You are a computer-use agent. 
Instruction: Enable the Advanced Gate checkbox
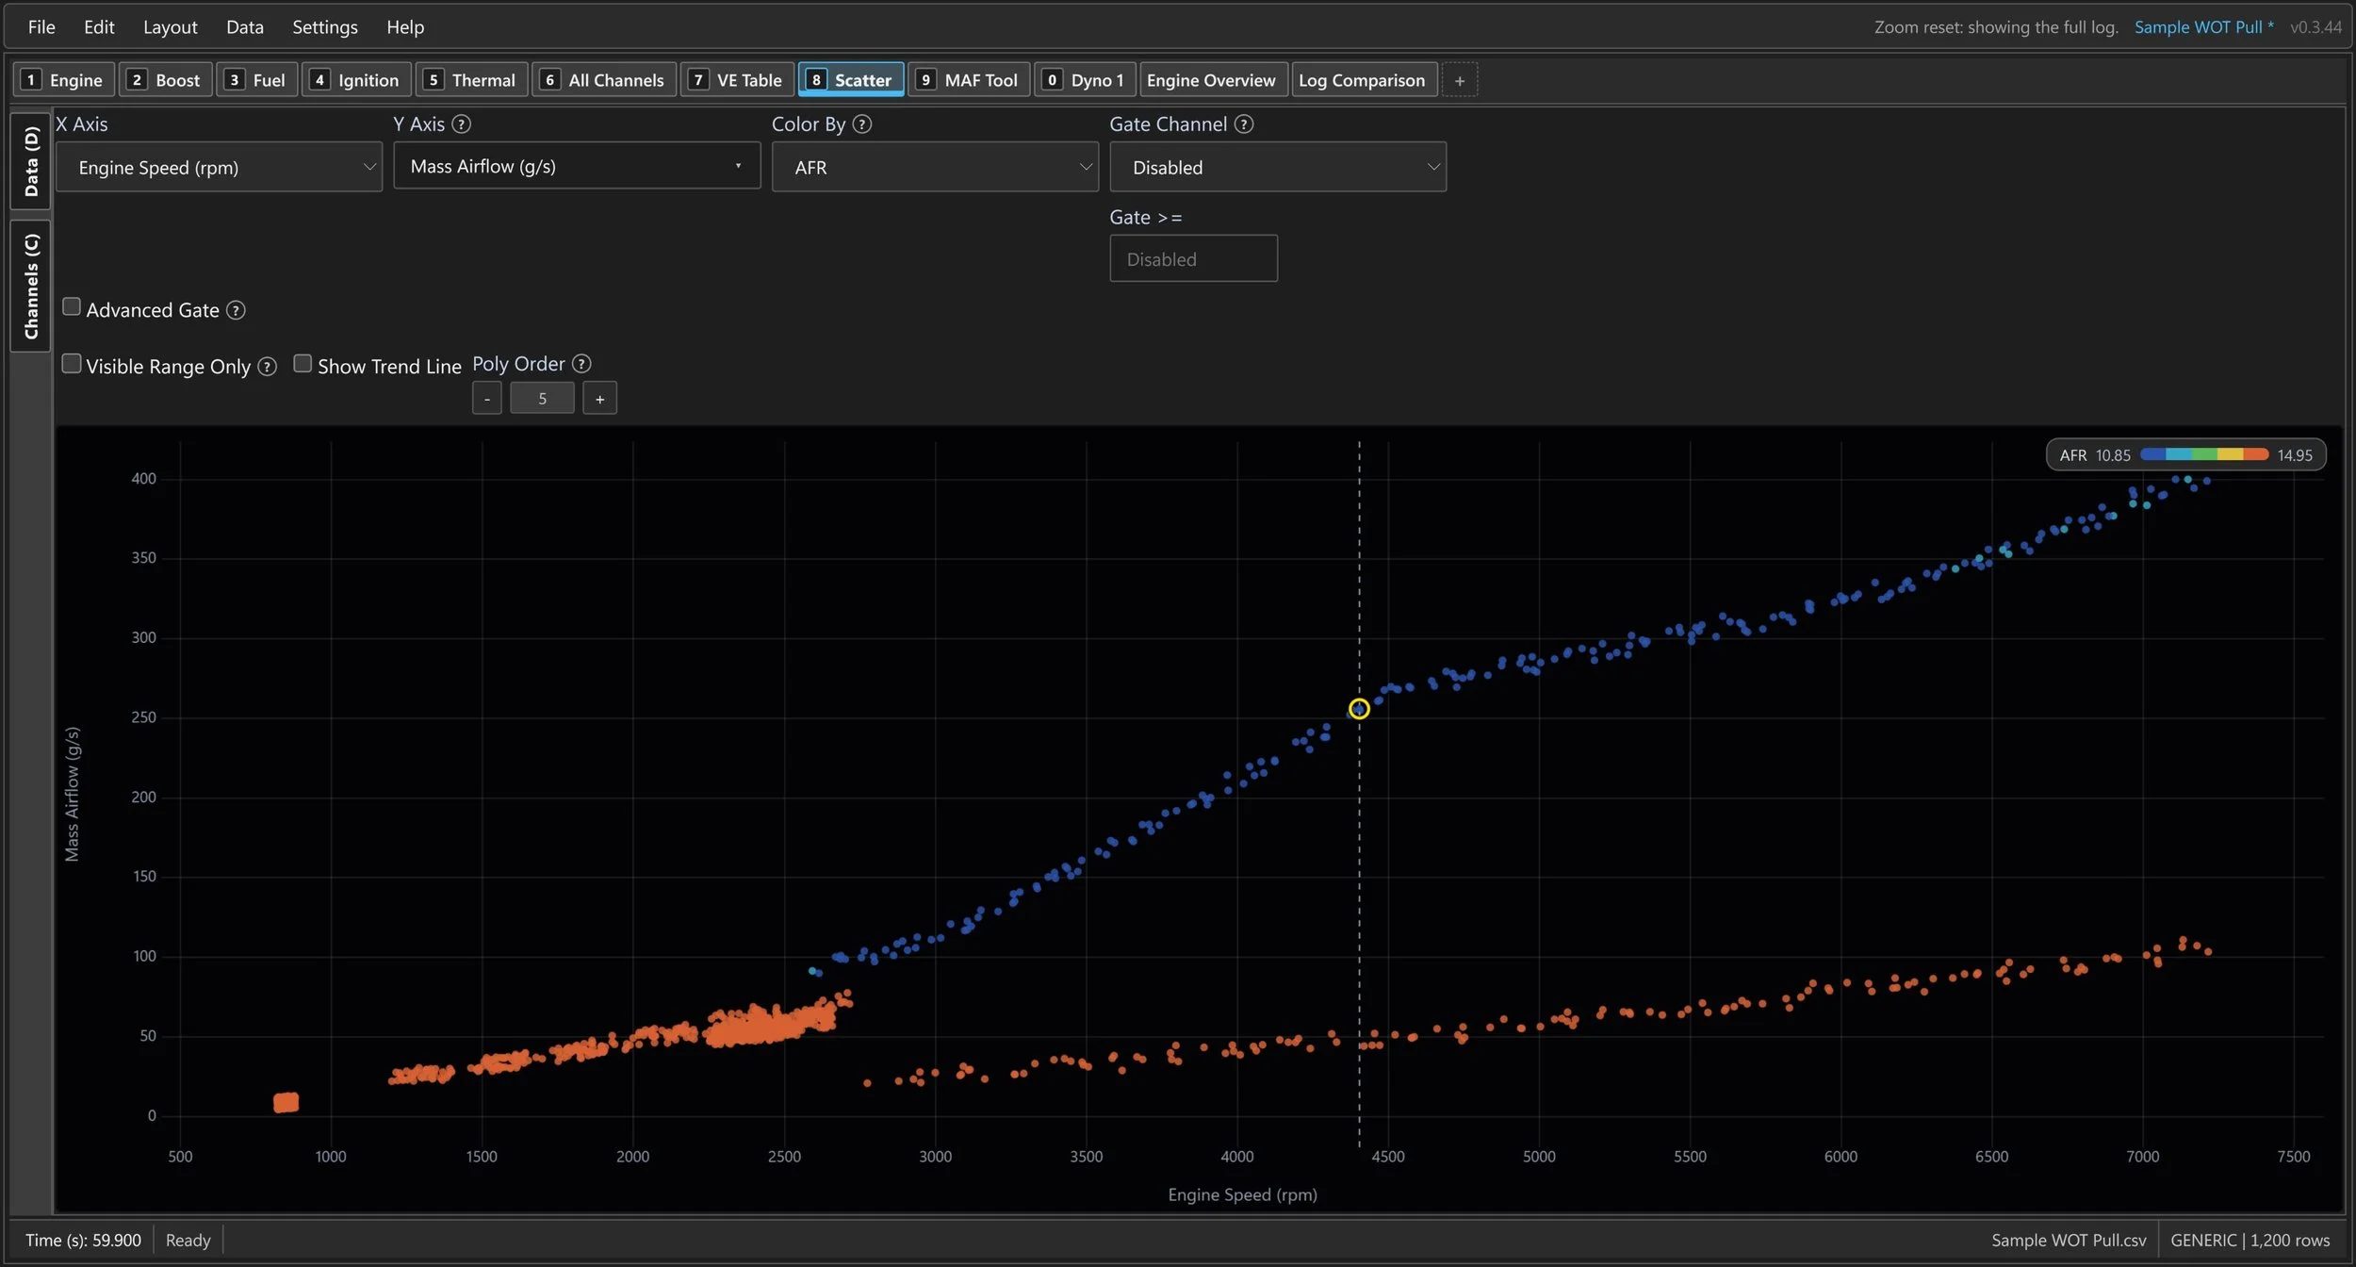[x=72, y=307]
